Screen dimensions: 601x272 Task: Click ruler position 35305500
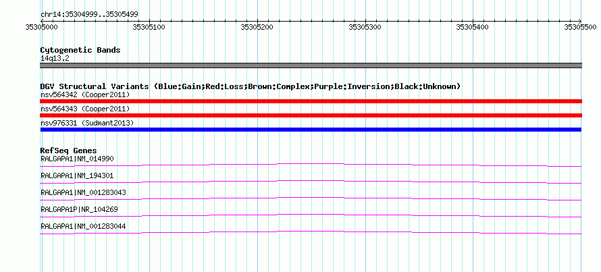[x=581, y=27]
